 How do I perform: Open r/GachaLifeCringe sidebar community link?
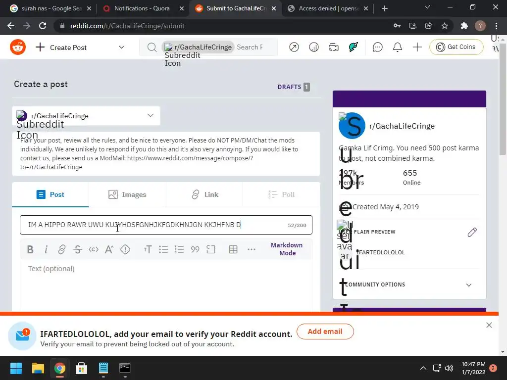(402, 126)
